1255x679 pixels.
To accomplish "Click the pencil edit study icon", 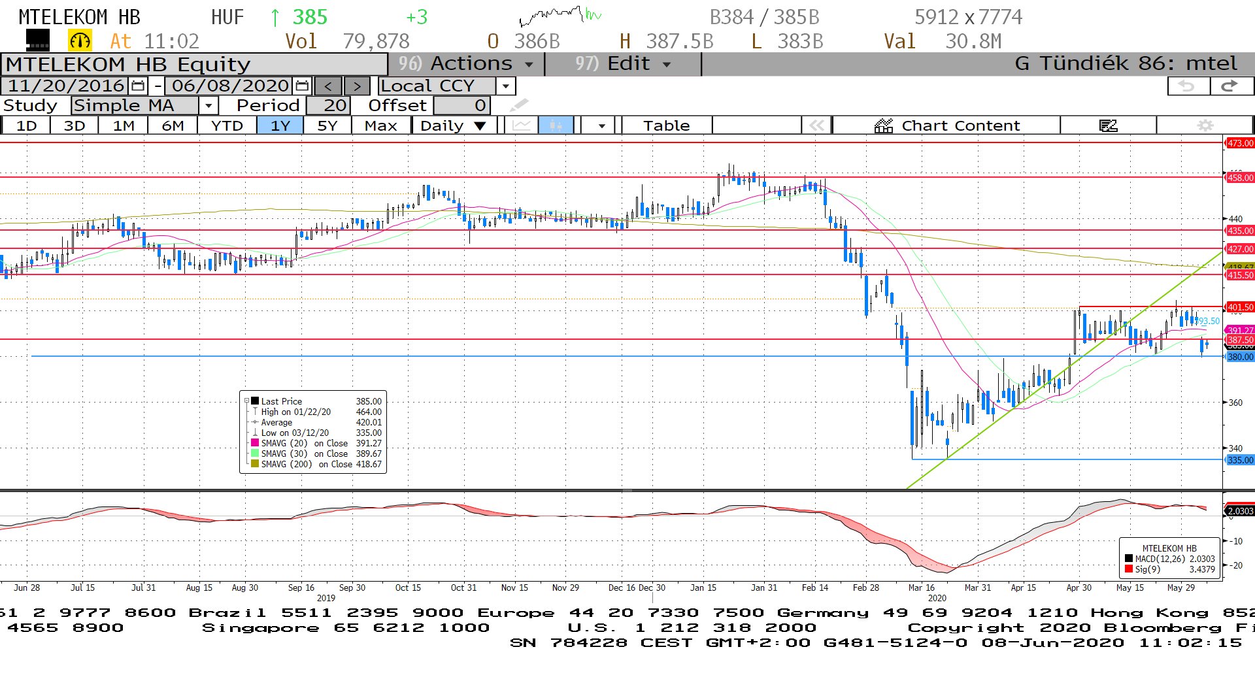I will pyautogui.click(x=519, y=105).
